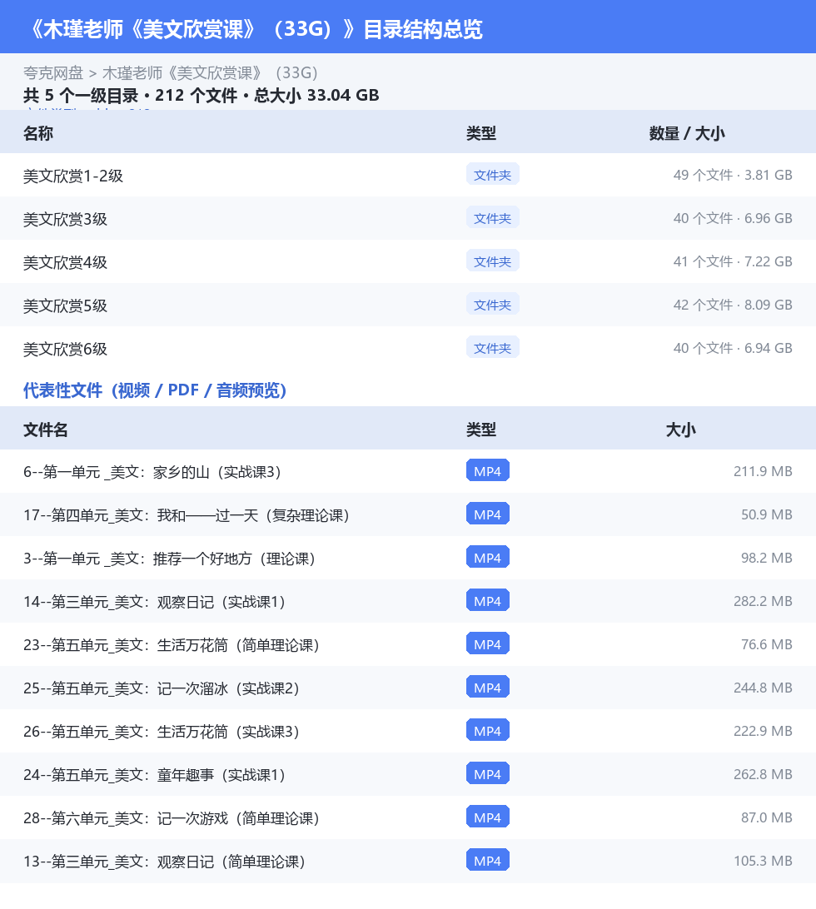Select the 282.2 MB file size
The height and width of the screenshot is (909, 816).
pos(763,601)
